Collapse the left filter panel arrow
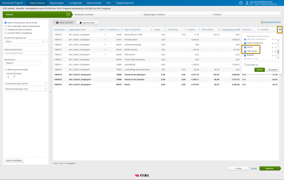Image resolution: width=284 pixels, height=180 pixels. [50, 92]
